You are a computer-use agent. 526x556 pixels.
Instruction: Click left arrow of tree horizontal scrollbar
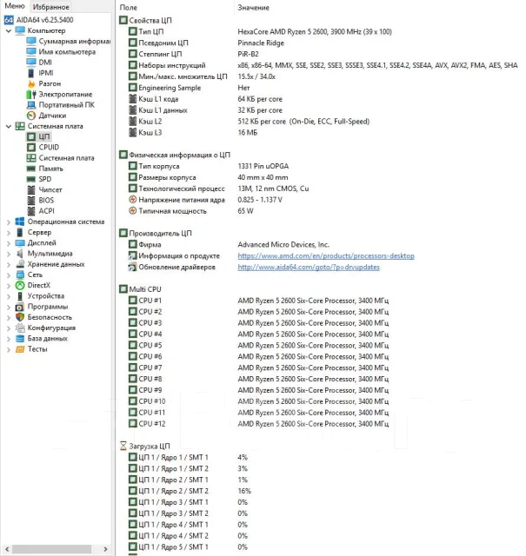coord(7,549)
